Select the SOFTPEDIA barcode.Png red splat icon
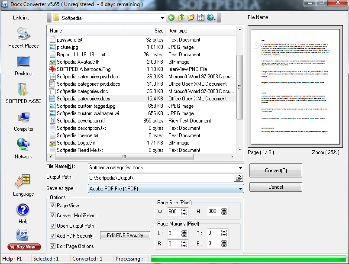Image resolution: width=349 pixels, height=264 pixels. (52, 69)
